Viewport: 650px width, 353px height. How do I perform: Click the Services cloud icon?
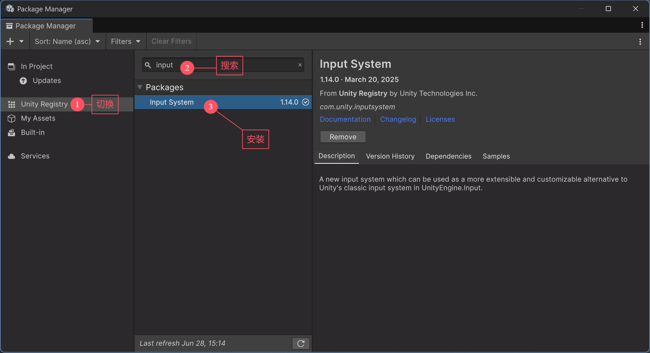point(11,156)
